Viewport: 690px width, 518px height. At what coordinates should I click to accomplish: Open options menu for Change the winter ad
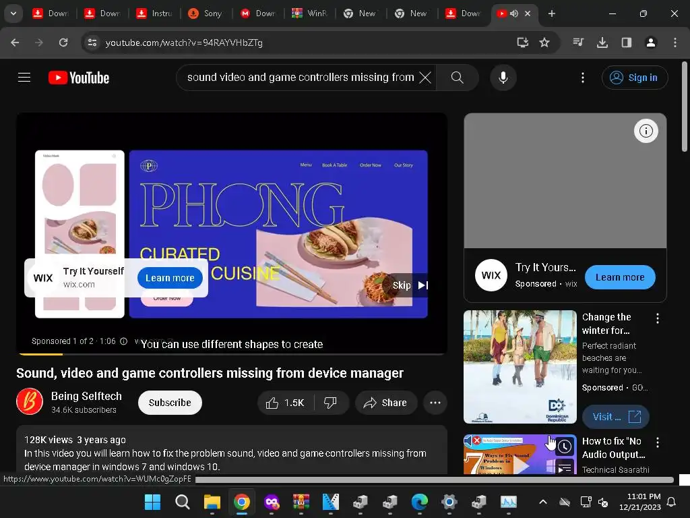tap(658, 318)
